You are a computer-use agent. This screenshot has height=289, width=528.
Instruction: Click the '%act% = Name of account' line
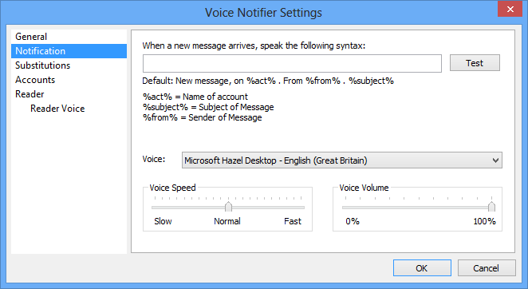(x=195, y=97)
